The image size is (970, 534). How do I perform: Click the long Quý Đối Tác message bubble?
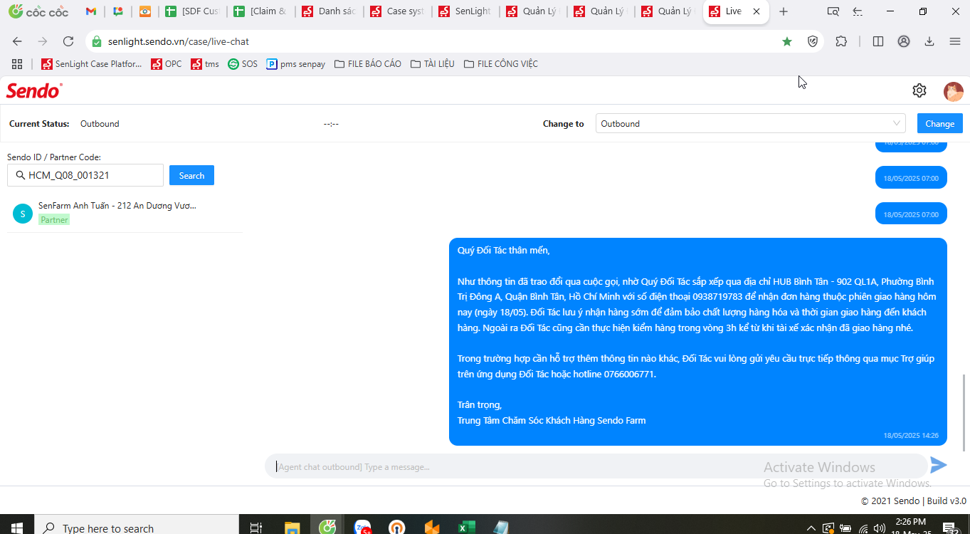coord(697,342)
